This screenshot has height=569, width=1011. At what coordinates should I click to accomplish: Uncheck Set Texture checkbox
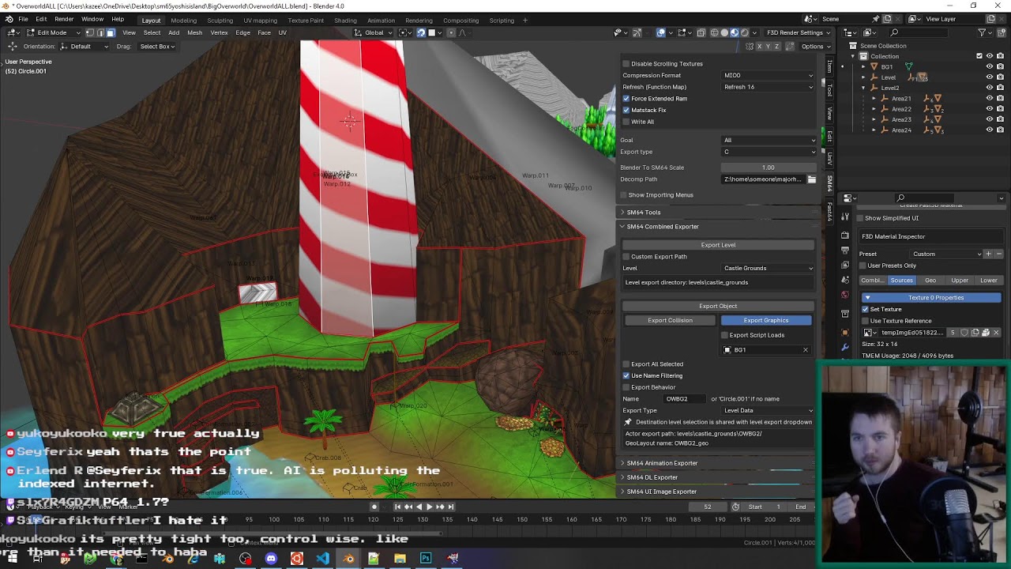pos(865,309)
